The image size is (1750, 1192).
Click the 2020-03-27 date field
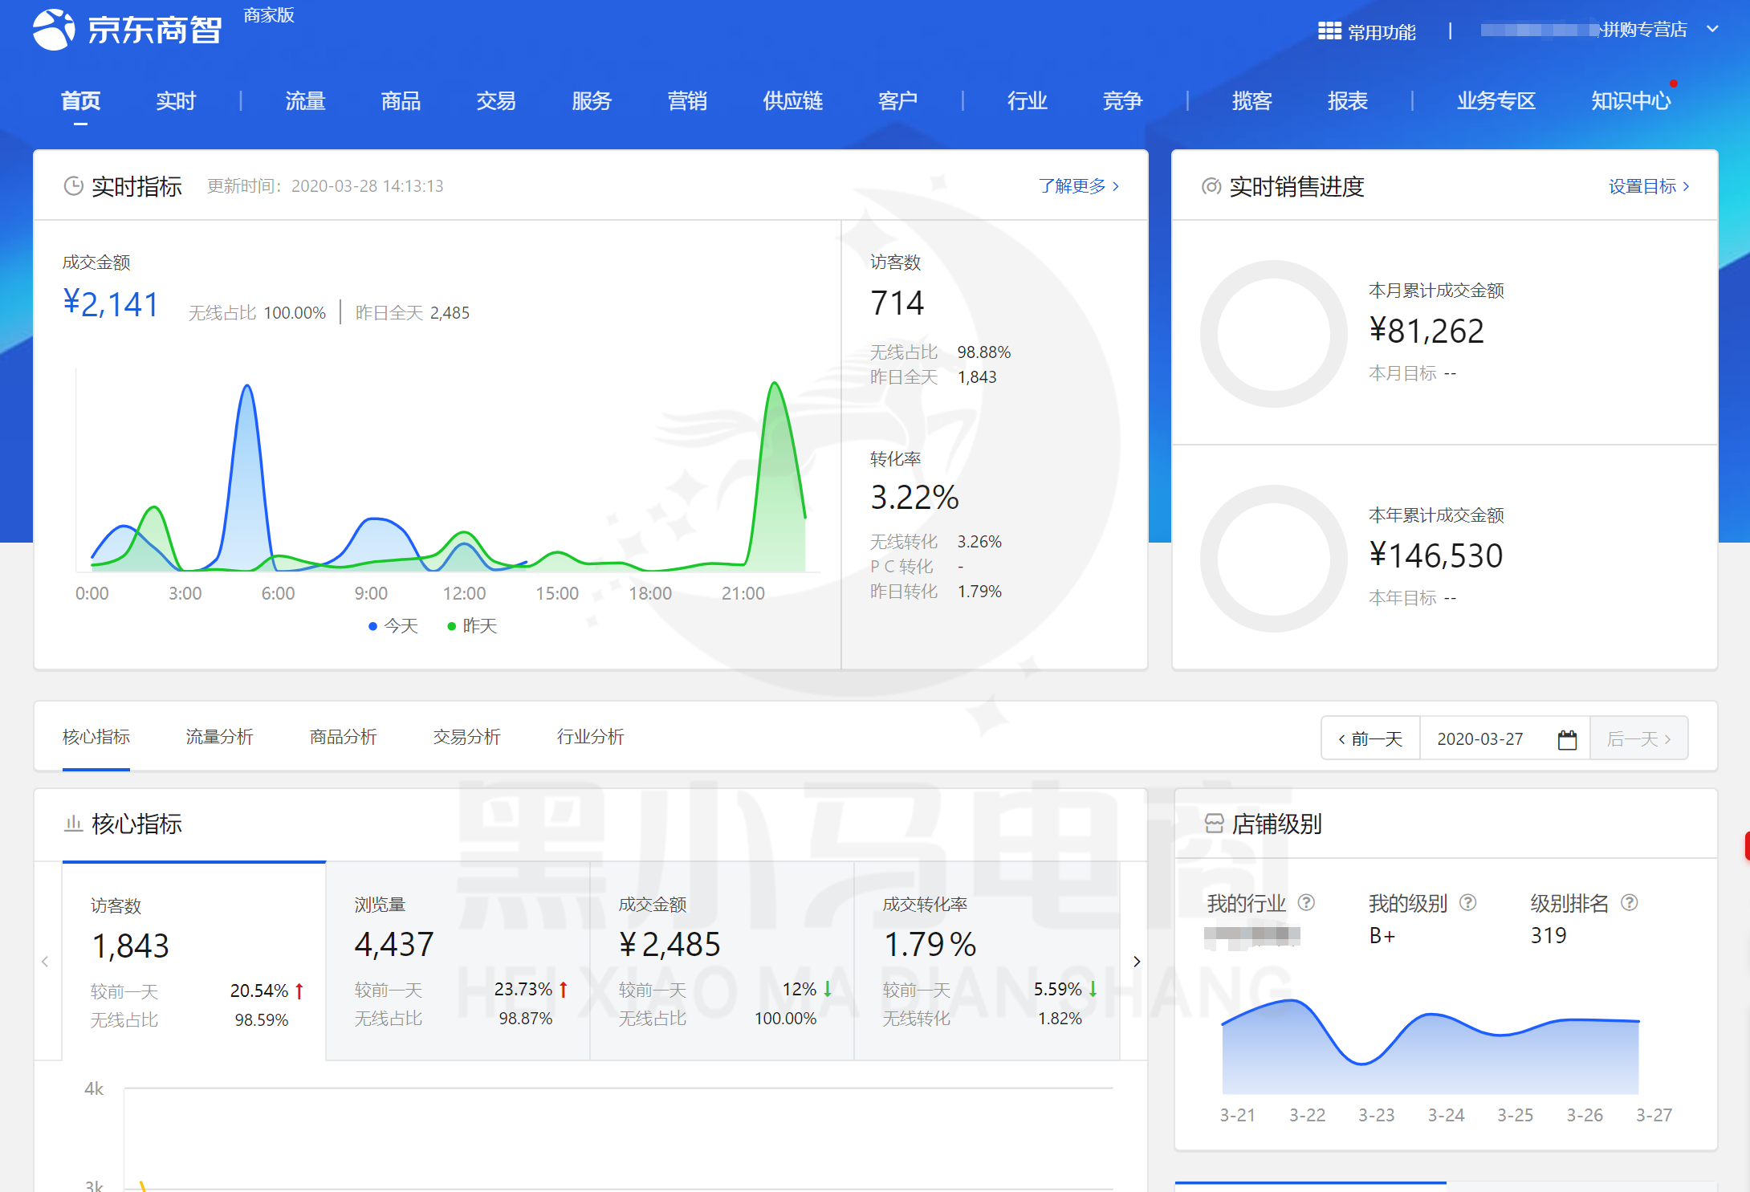point(1479,738)
